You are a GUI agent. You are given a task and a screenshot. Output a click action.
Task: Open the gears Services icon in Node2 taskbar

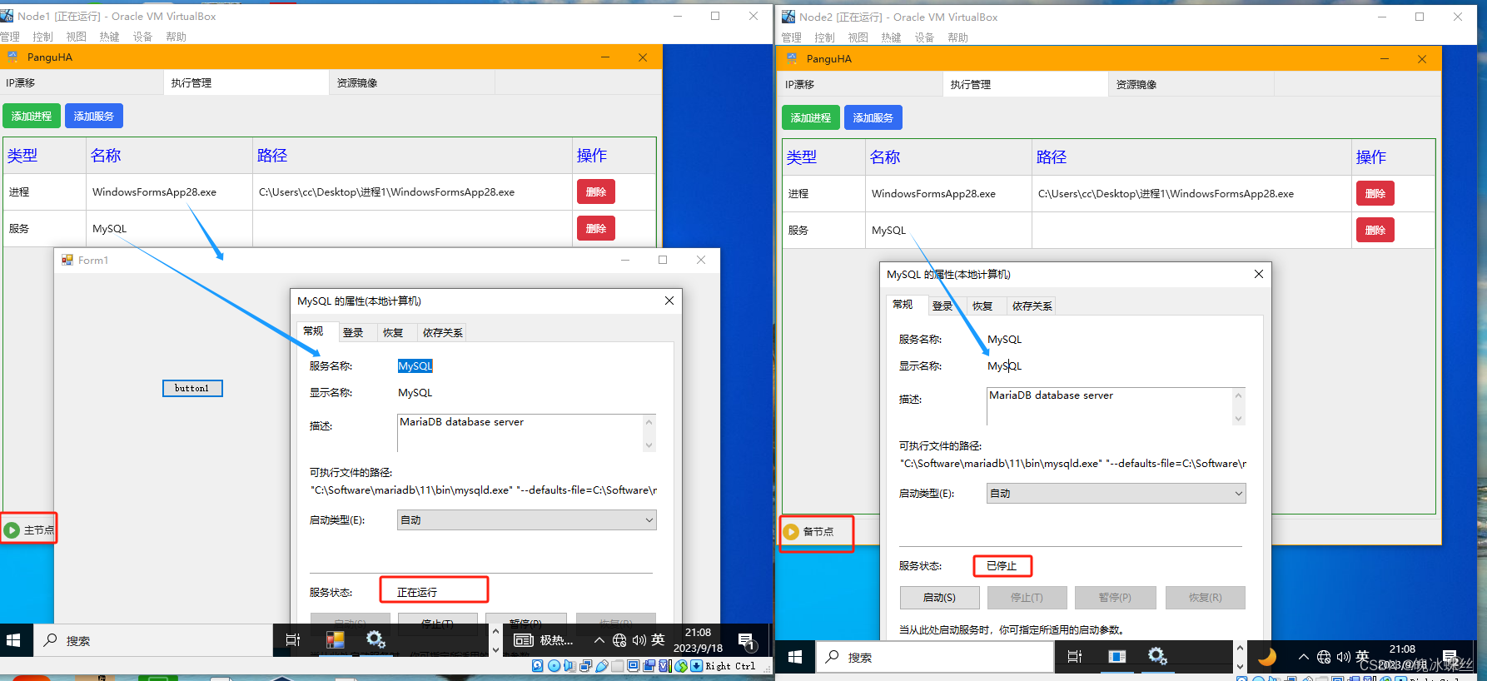pos(1157,656)
